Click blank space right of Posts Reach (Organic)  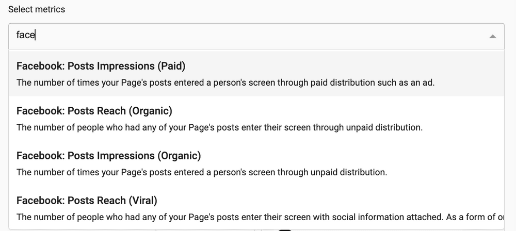click(x=335, y=111)
